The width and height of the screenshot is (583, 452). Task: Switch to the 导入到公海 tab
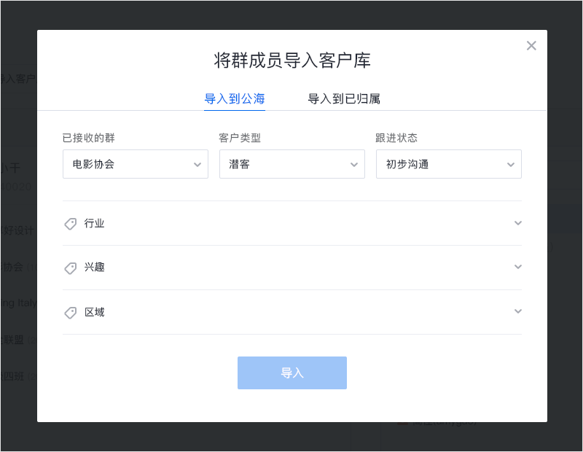235,99
